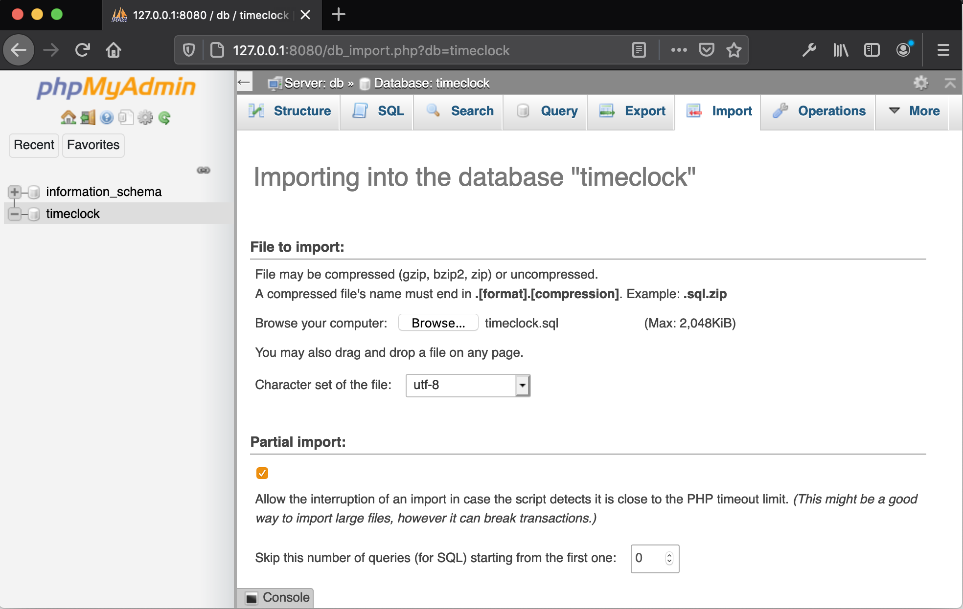The height and width of the screenshot is (609, 963).
Task: Open the Export tab
Action: [632, 111]
